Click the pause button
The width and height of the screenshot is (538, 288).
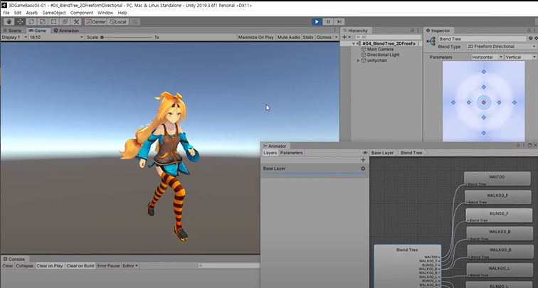point(327,21)
